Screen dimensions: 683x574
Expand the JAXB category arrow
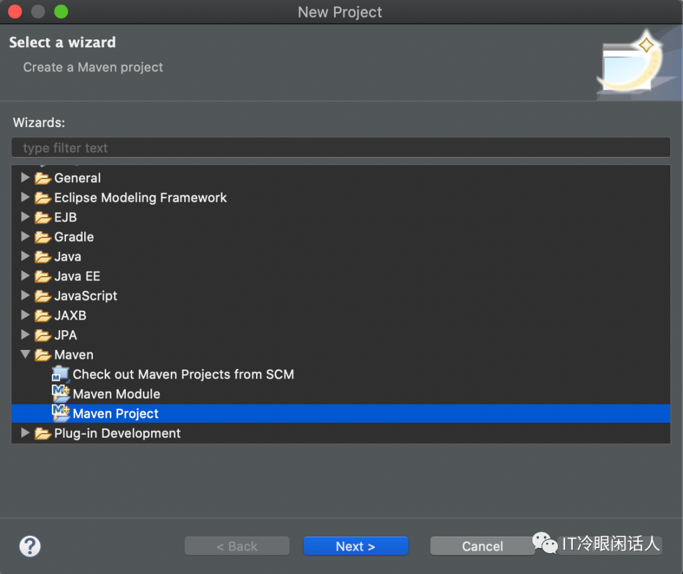tap(25, 315)
